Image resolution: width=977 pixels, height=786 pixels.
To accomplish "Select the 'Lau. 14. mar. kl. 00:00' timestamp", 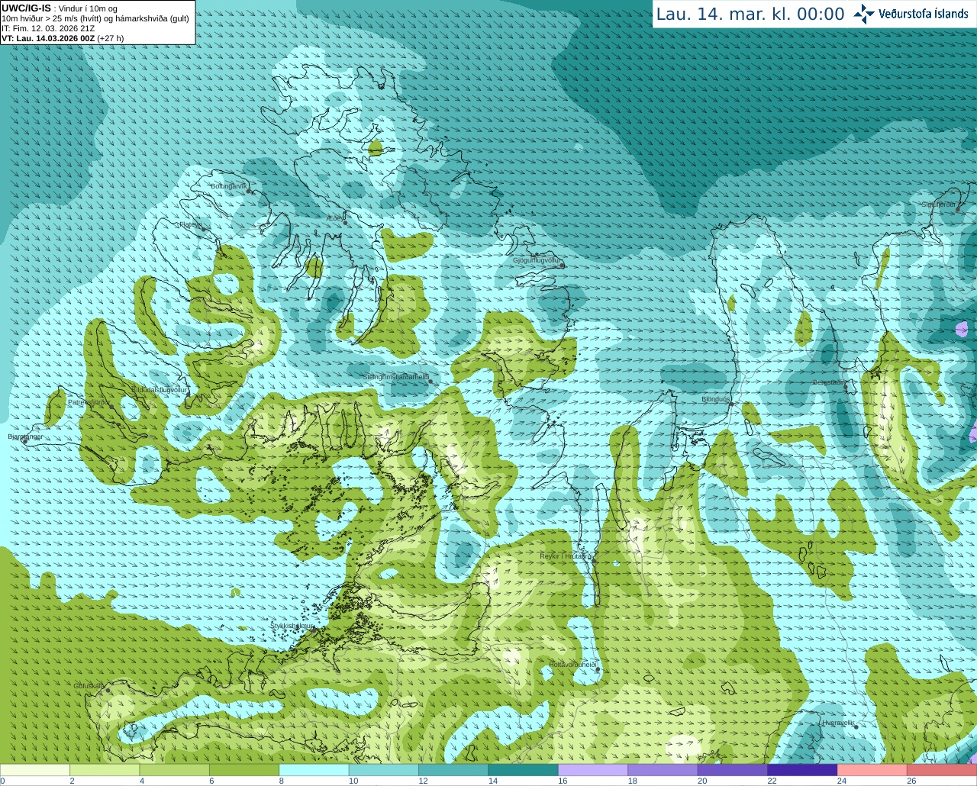I will 750,14.
